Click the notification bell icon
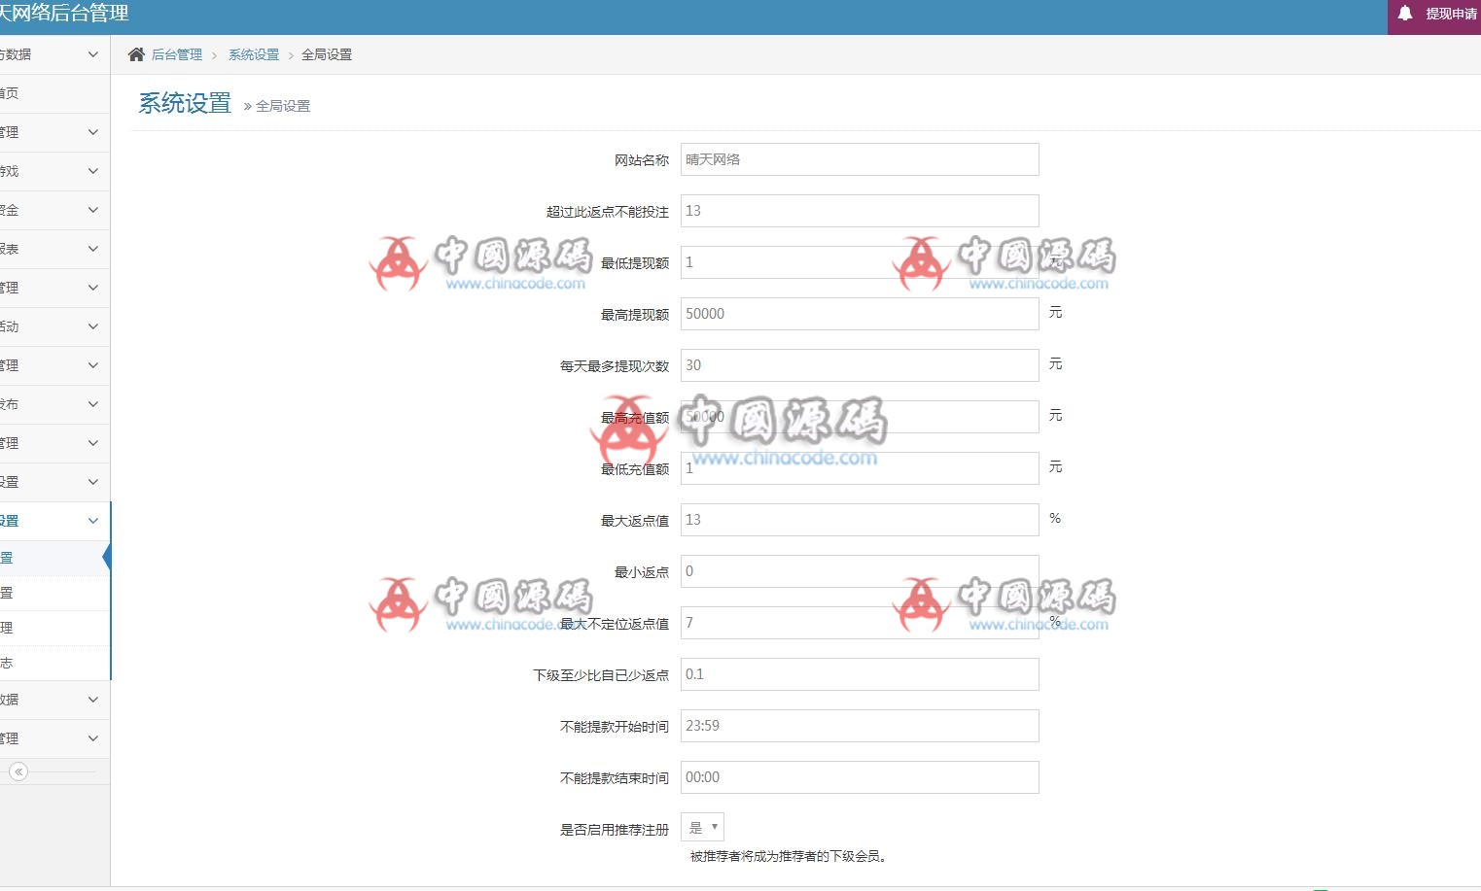 click(1405, 14)
